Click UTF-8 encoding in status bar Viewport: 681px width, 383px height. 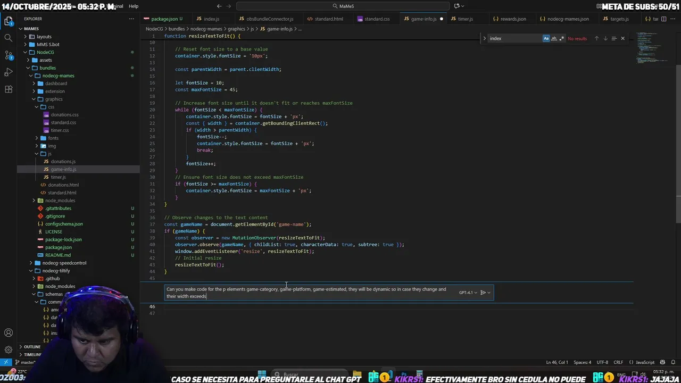click(602, 362)
